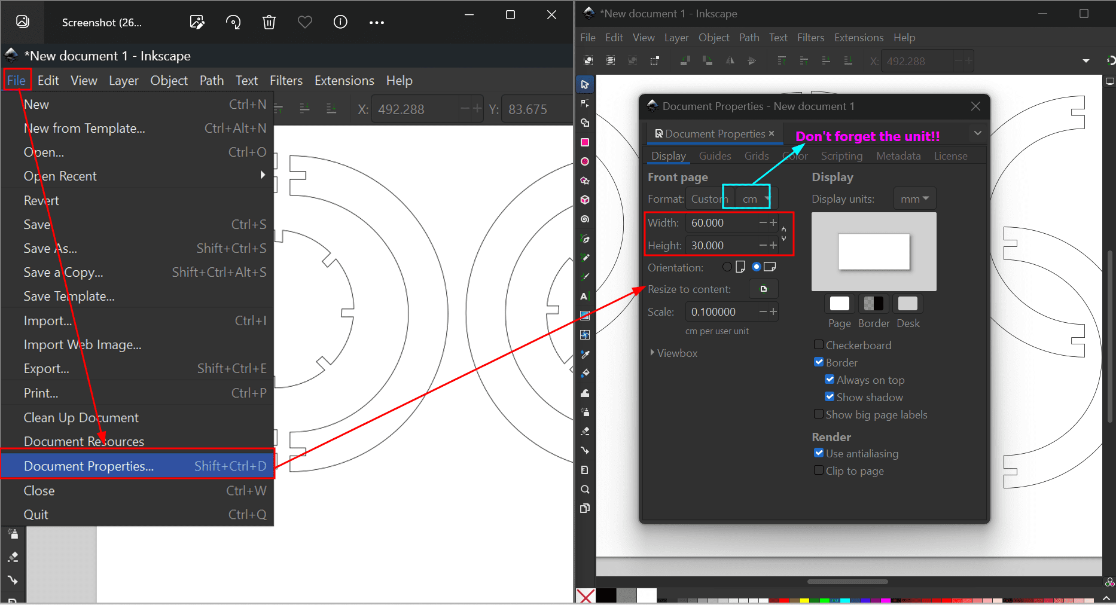Select the Mesh gradient tool
The image size is (1116, 605).
click(585, 335)
